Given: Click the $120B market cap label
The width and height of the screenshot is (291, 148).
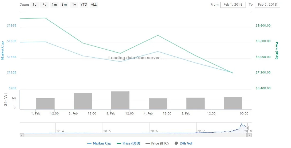Looking at the screenshot, I should [x=12, y=72].
